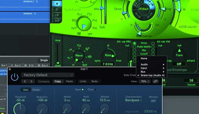This screenshot has width=199, height=114.
Task: Click the Read automation button
Action: click(x=3, y=108)
